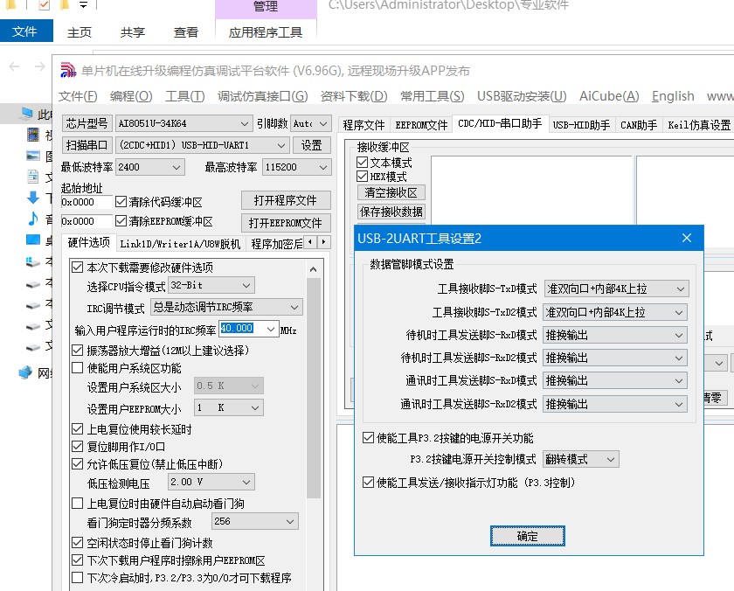Open the Downloads blue-arrow icon in sidebar
Viewport: 734px width, 591px height.
(33, 198)
